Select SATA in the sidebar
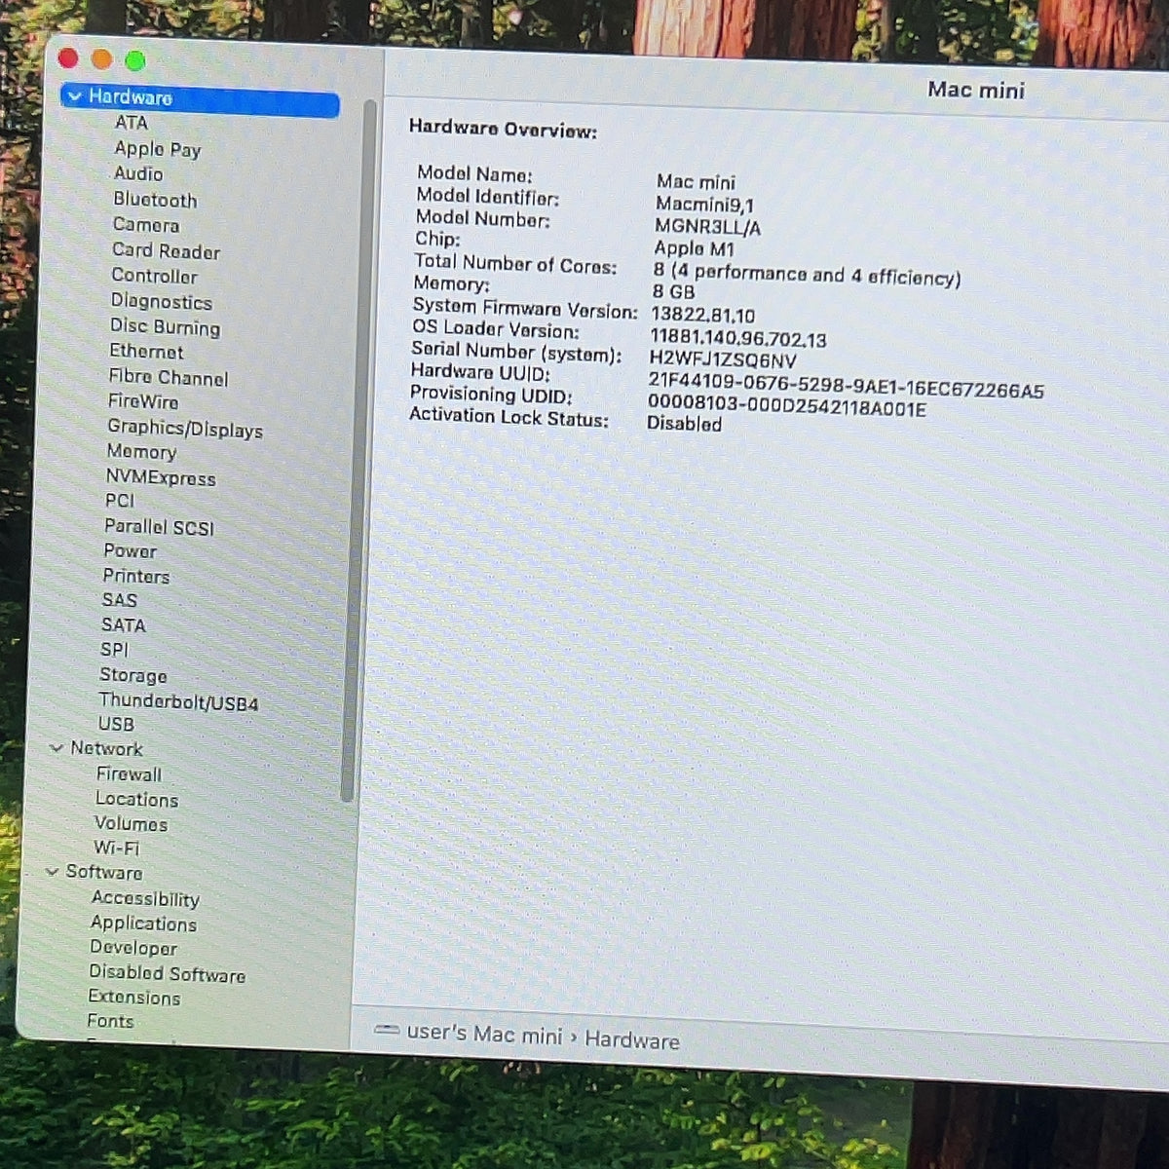Image resolution: width=1169 pixels, height=1169 pixels. [x=123, y=625]
